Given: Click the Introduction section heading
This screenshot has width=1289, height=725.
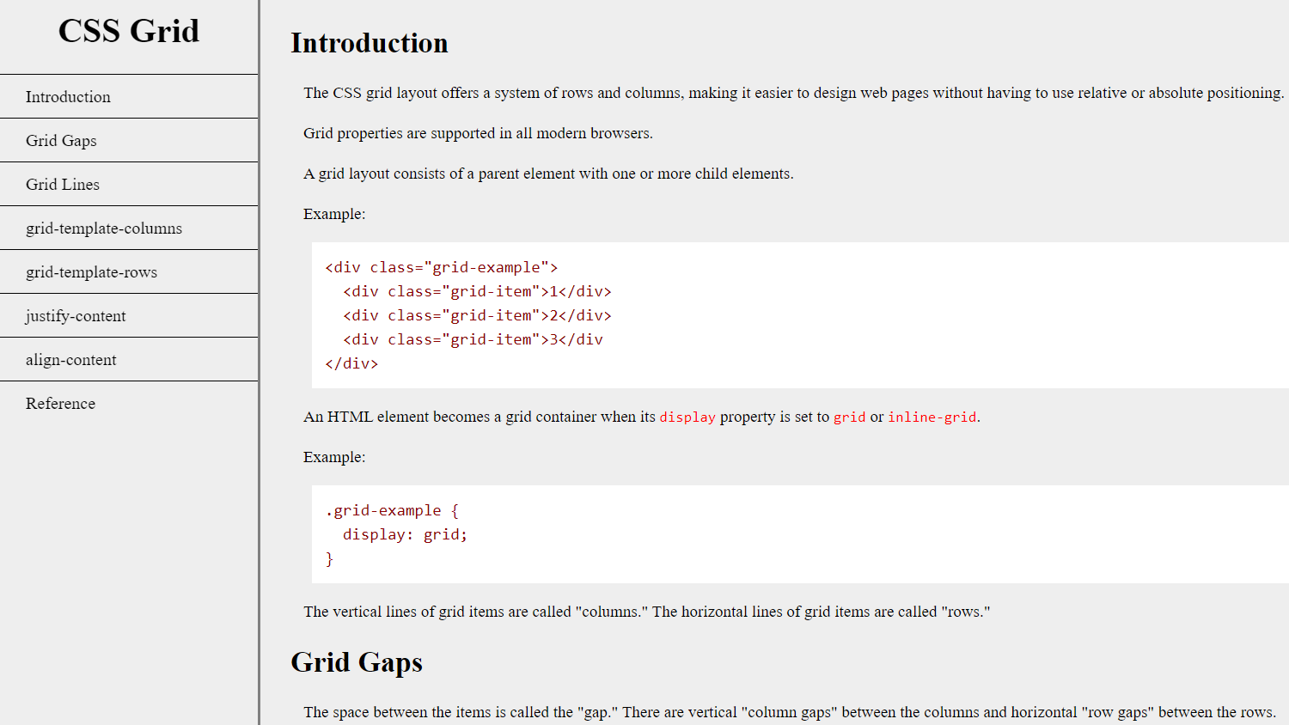Looking at the screenshot, I should point(370,42).
